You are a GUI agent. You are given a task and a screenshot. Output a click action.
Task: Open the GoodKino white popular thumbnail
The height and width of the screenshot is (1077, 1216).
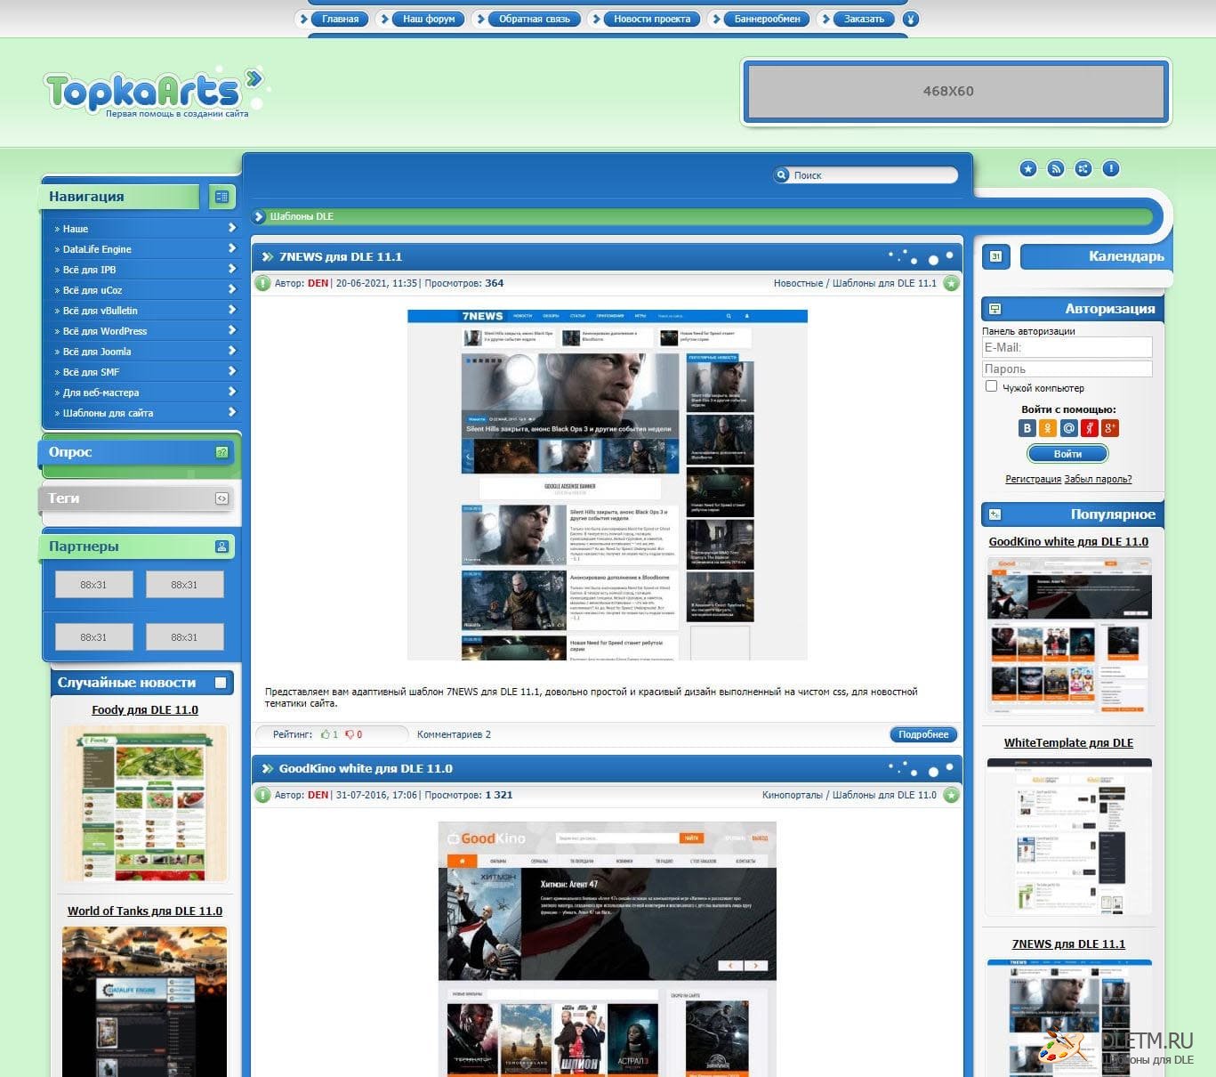tap(1069, 636)
